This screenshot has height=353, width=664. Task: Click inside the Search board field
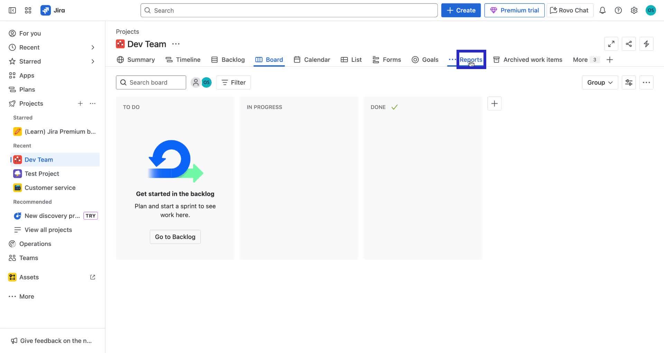click(x=151, y=82)
